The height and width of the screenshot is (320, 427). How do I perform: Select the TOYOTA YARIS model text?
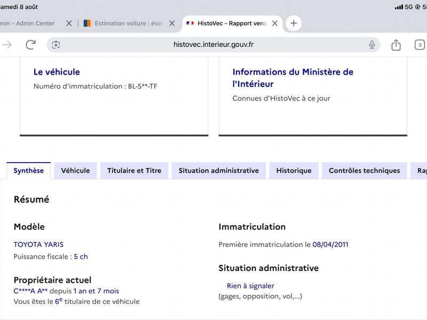(x=38, y=245)
